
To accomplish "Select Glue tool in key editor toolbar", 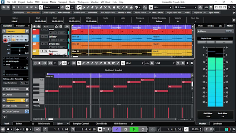I will coord(101,63).
